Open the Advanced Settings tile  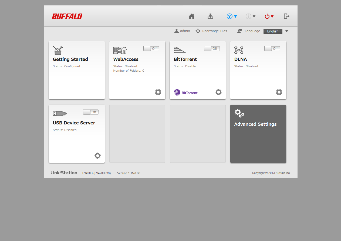(258, 134)
